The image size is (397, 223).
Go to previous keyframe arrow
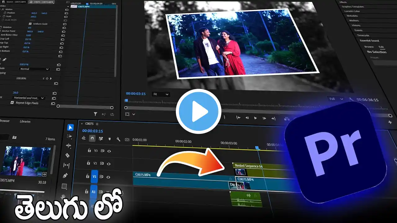coord(43,79)
